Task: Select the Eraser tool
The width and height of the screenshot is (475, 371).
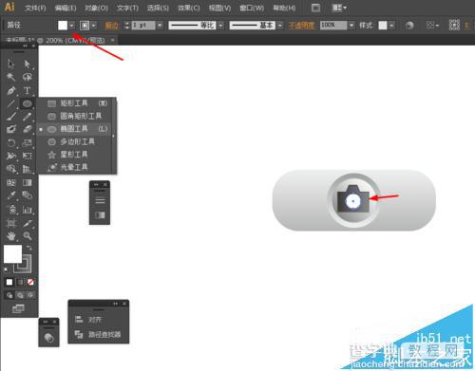Action: 27,129
